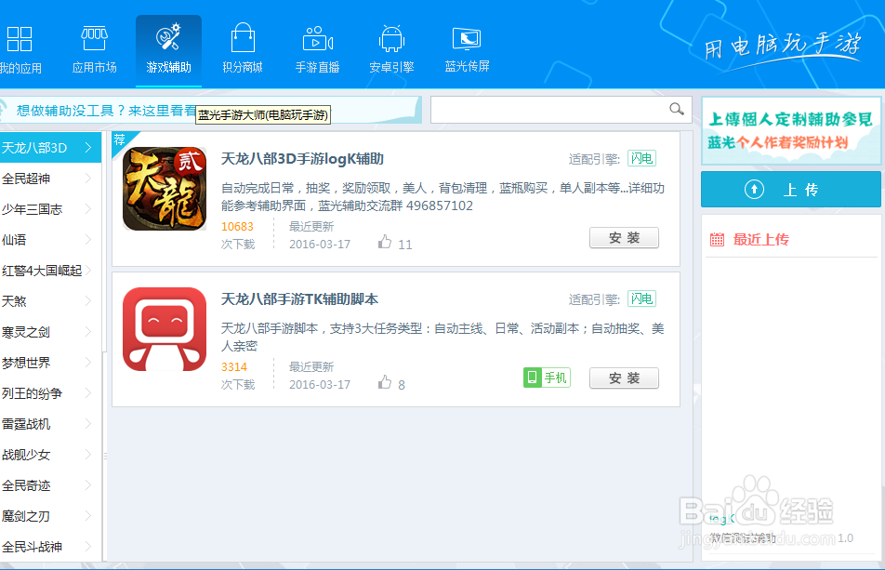Select 游戏辅助 wrench icon tab
Image resolution: width=885 pixels, height=570 pixels.
(x=168, y=37)
